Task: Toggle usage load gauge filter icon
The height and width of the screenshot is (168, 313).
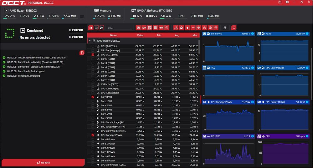Action: (210, 28)
